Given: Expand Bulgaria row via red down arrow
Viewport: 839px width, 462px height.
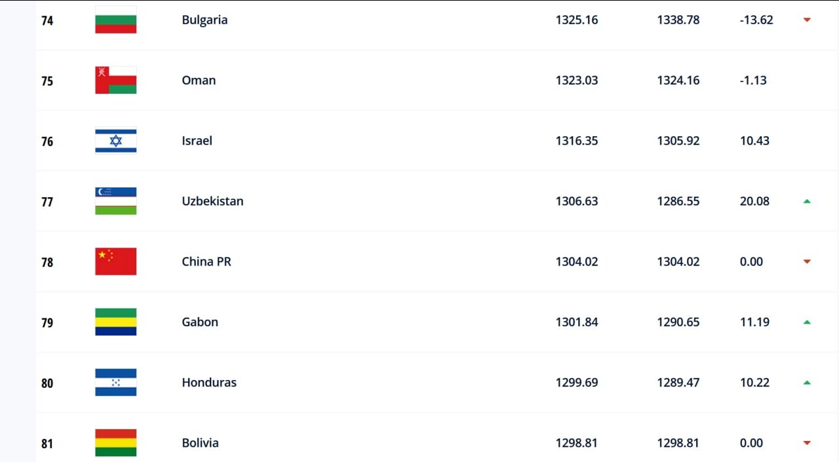Looking at the screenshot, I should [807, 20].
